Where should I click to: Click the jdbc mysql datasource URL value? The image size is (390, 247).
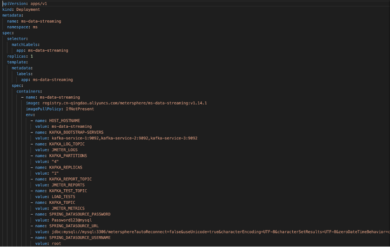tap(221, 232)
